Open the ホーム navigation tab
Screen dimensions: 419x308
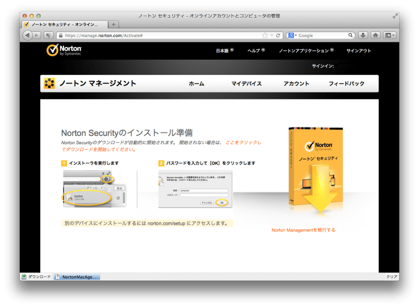pyautogui.click(x=196, y=84)
